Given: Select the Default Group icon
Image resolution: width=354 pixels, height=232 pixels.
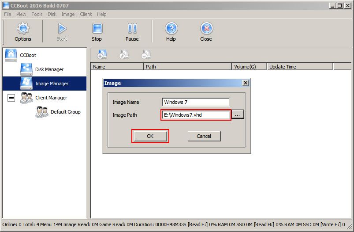Looking at the screenshot, I should pos(41,112).
